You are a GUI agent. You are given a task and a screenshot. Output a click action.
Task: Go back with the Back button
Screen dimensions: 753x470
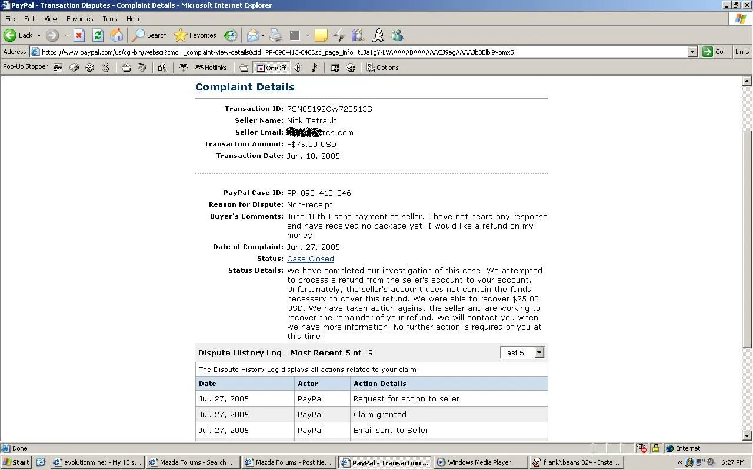[x=18, y=35]
